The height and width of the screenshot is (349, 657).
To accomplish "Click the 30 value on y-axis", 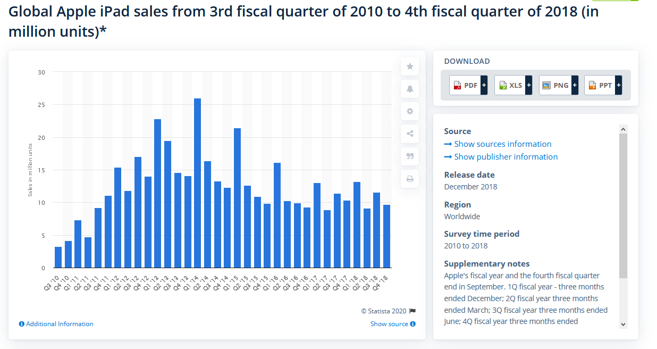I will click(x=42, y=72).
